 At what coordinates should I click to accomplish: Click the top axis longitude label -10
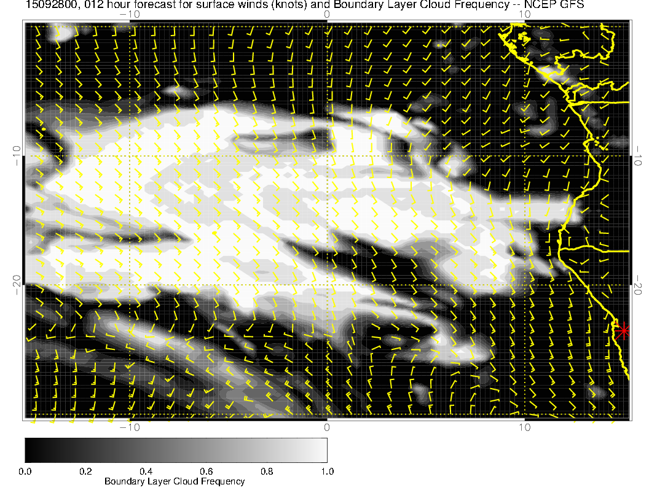click(130, 14)
